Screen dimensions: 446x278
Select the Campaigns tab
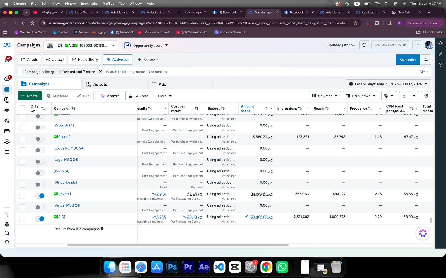tap(50, 84)
